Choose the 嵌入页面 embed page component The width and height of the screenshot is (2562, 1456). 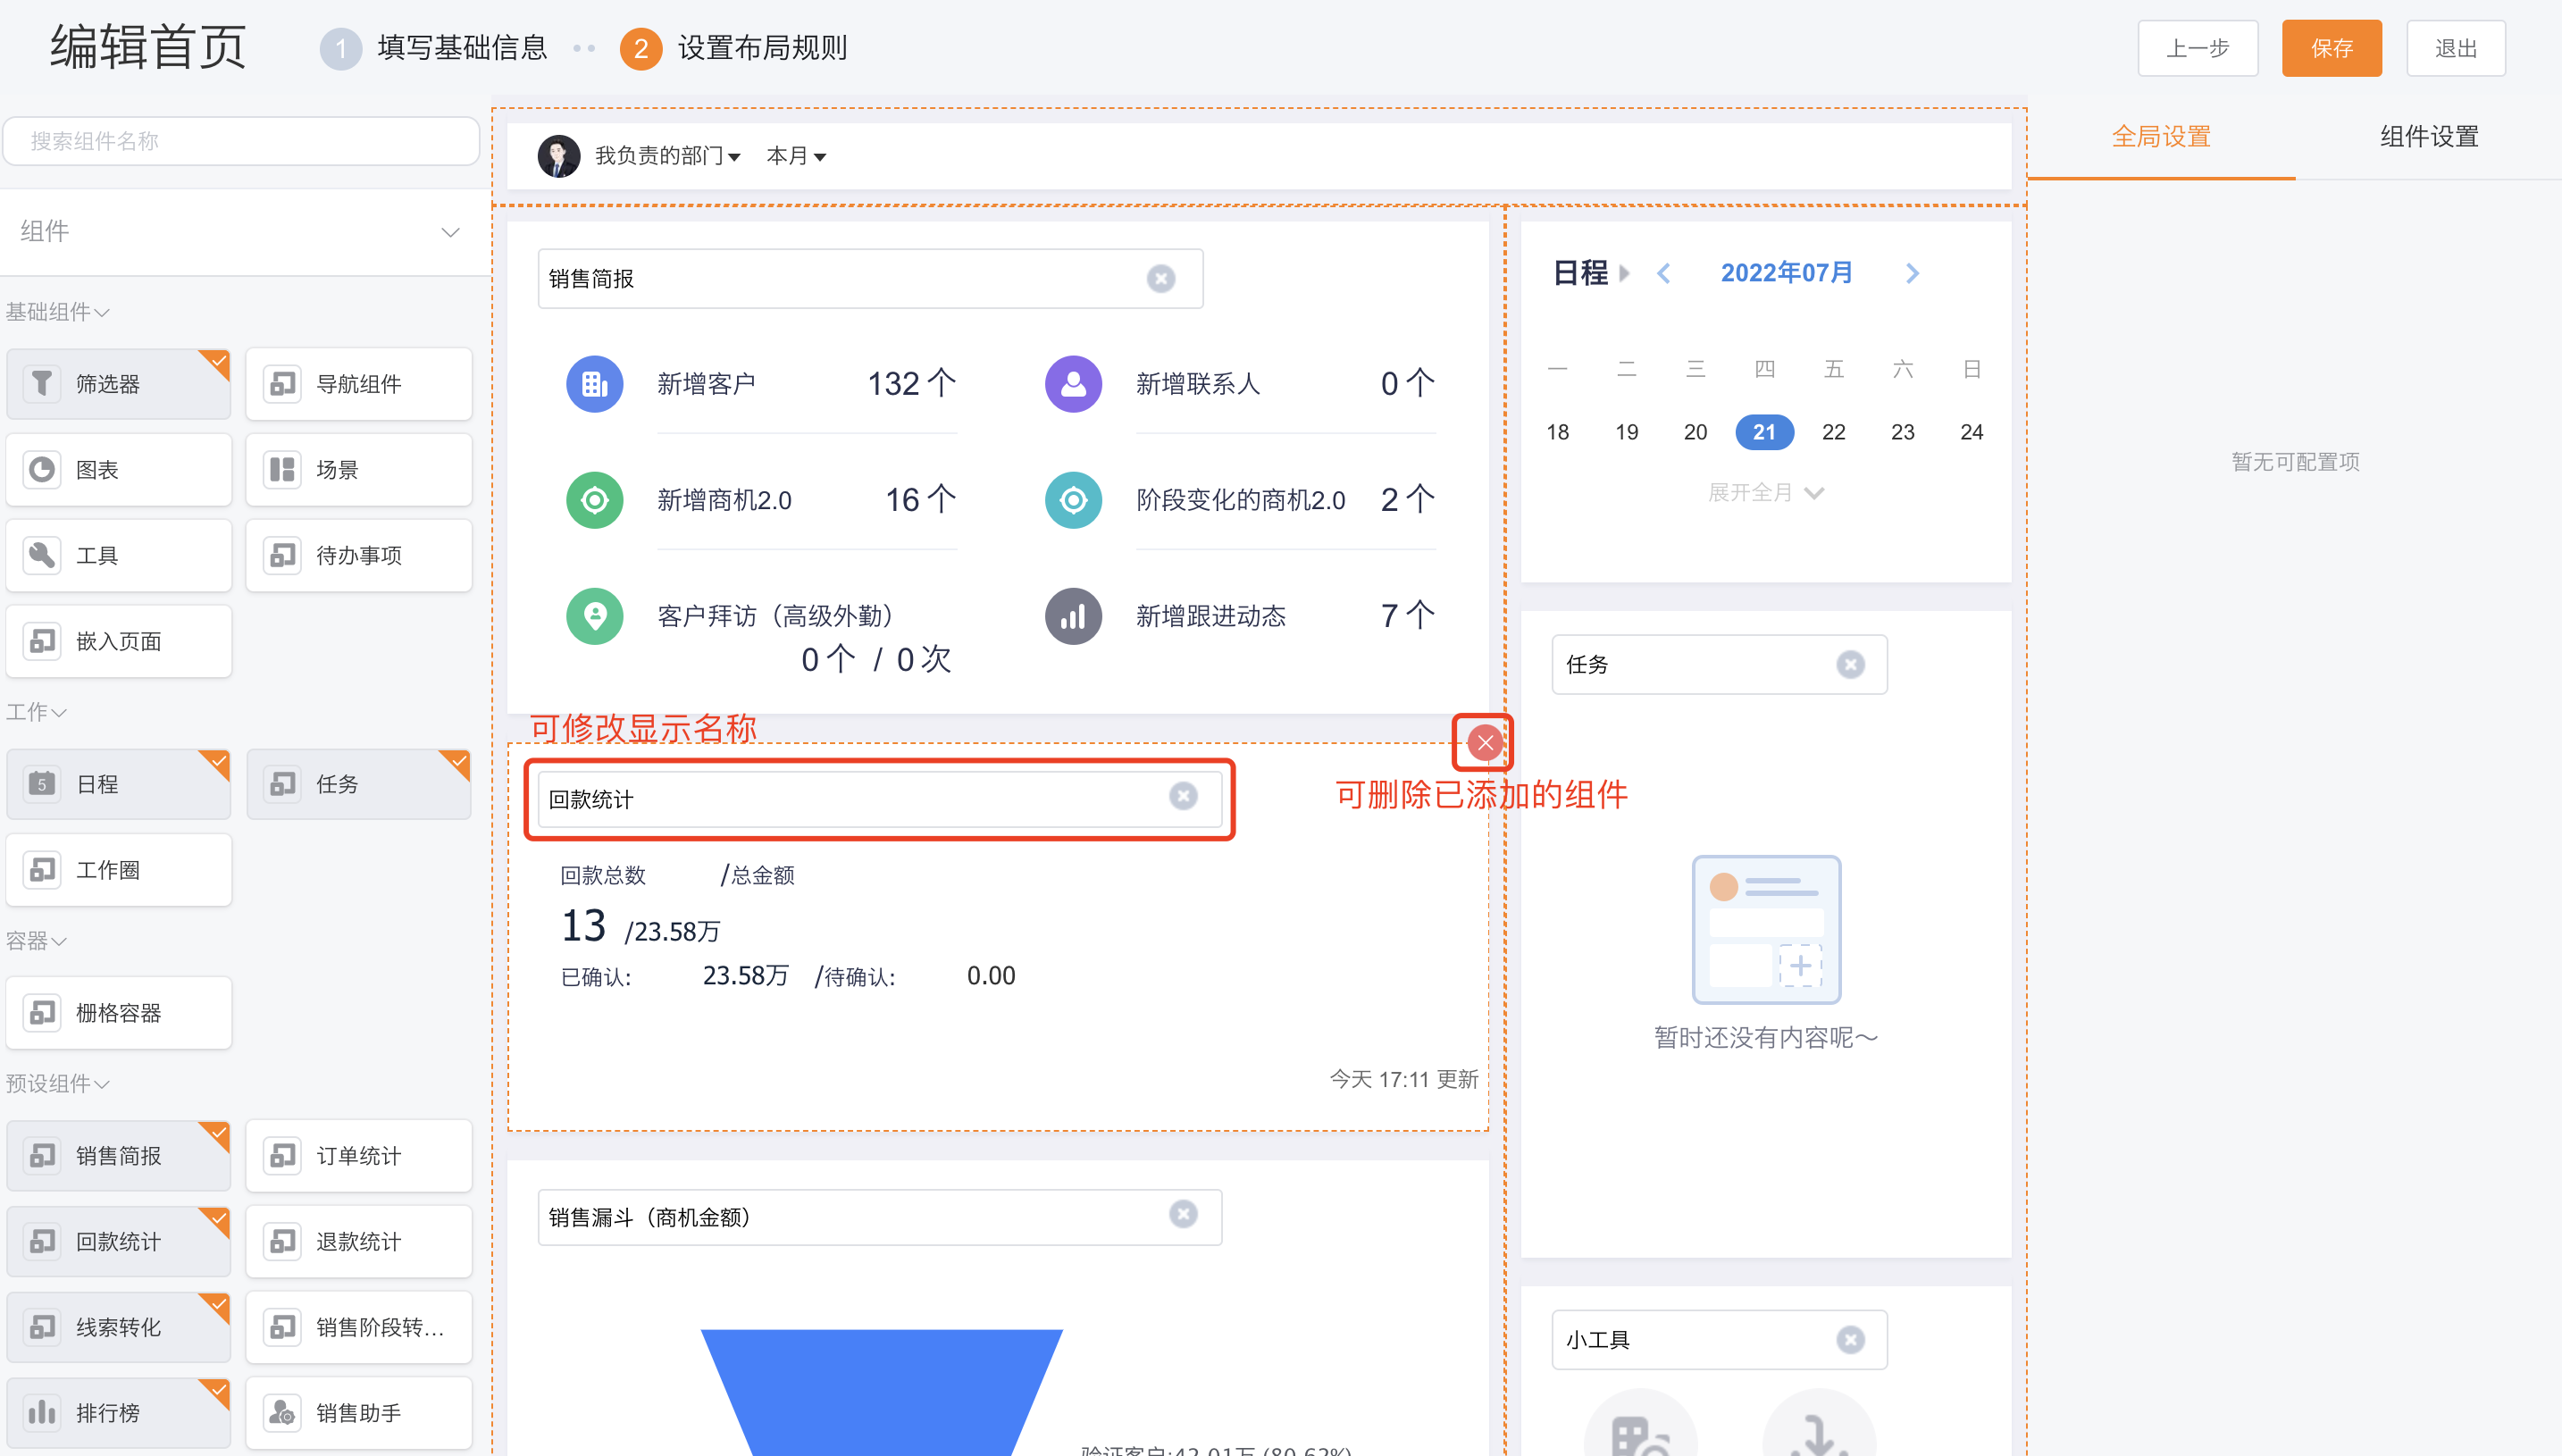pos(119,641)
